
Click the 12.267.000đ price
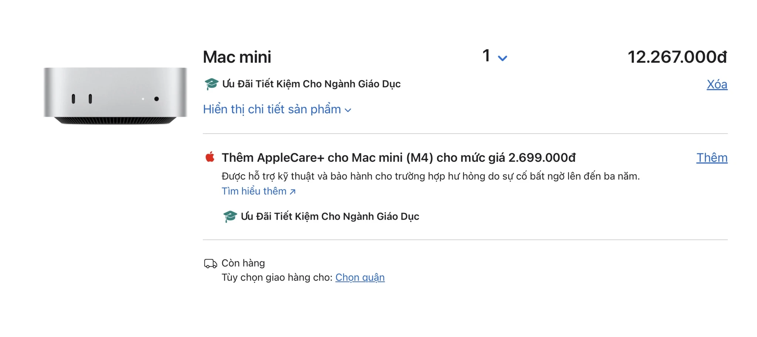click(677, 57)
